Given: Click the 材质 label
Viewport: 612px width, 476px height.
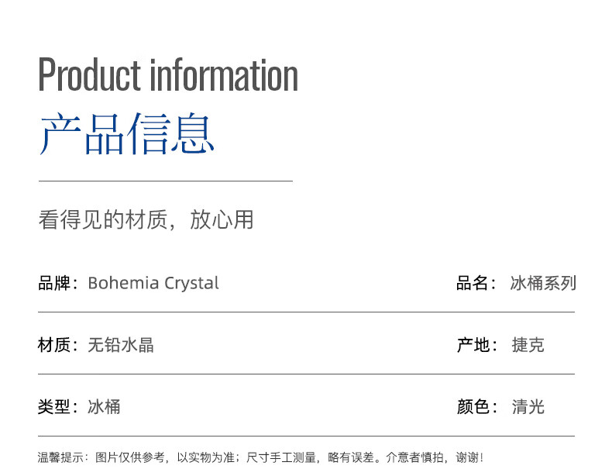Looking at the screenshot, I should (x=55, y=345).
